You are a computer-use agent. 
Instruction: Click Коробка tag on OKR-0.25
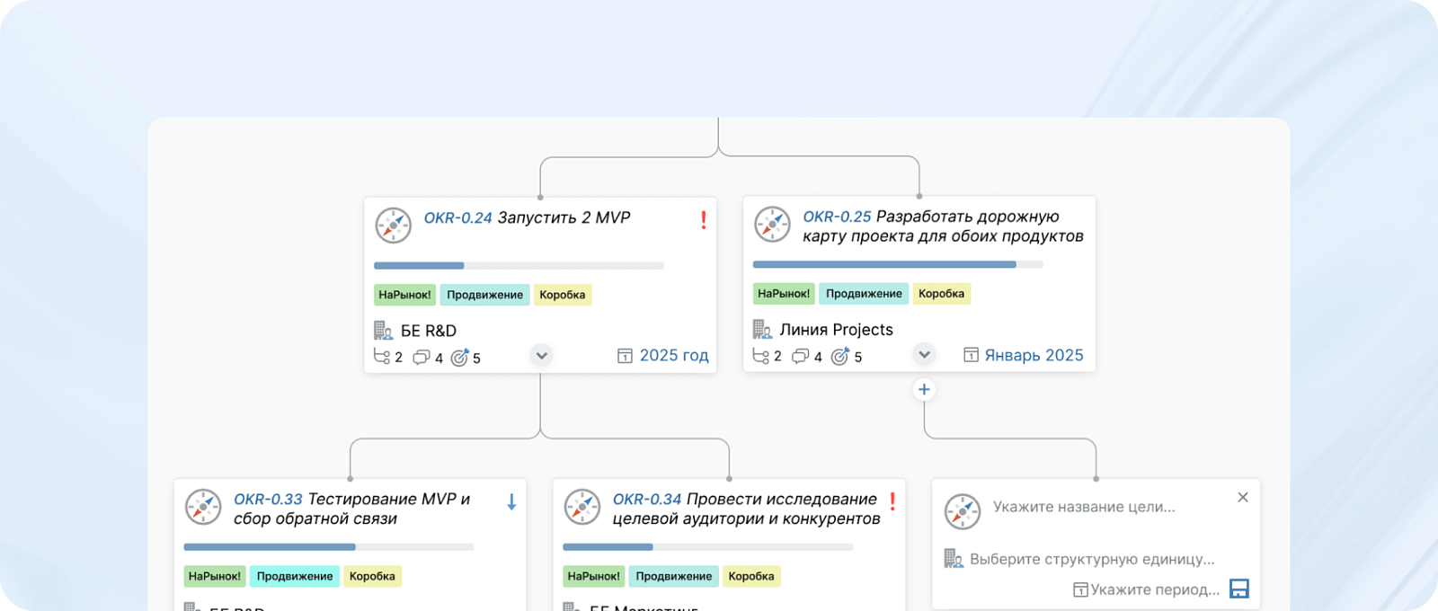[942, 294]
